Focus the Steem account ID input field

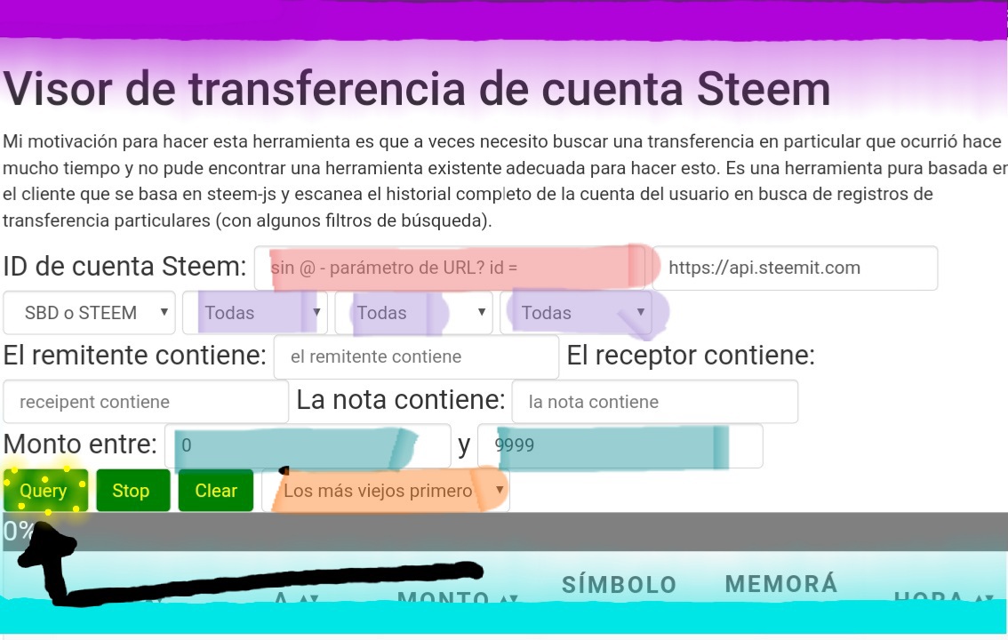452,268
